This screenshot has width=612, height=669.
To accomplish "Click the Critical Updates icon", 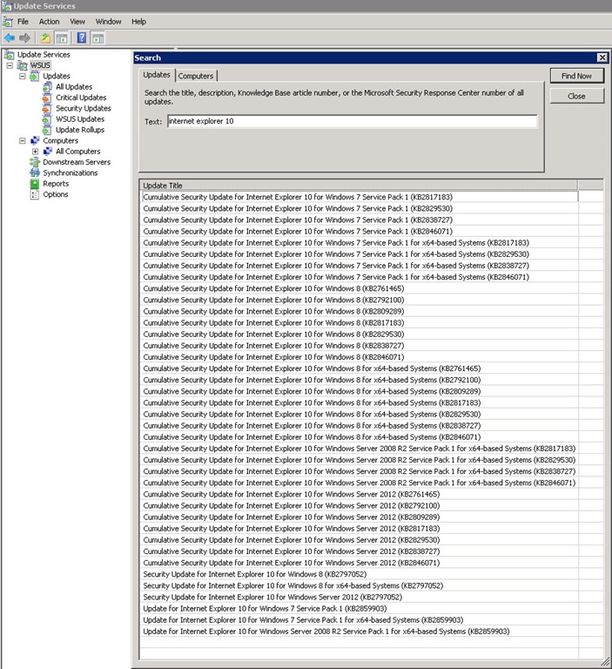I will (x=47, y=98).
